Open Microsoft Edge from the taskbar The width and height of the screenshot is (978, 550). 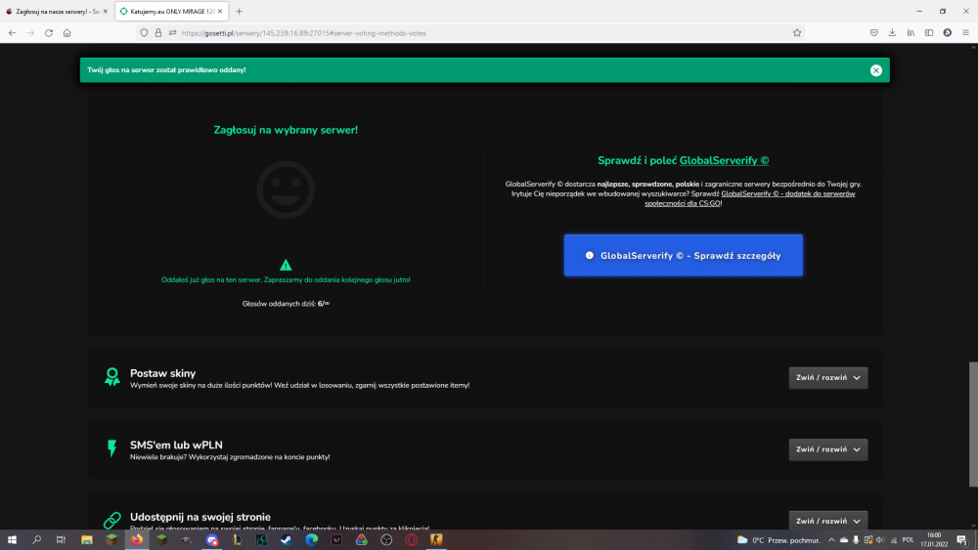(x=311, y=540)
